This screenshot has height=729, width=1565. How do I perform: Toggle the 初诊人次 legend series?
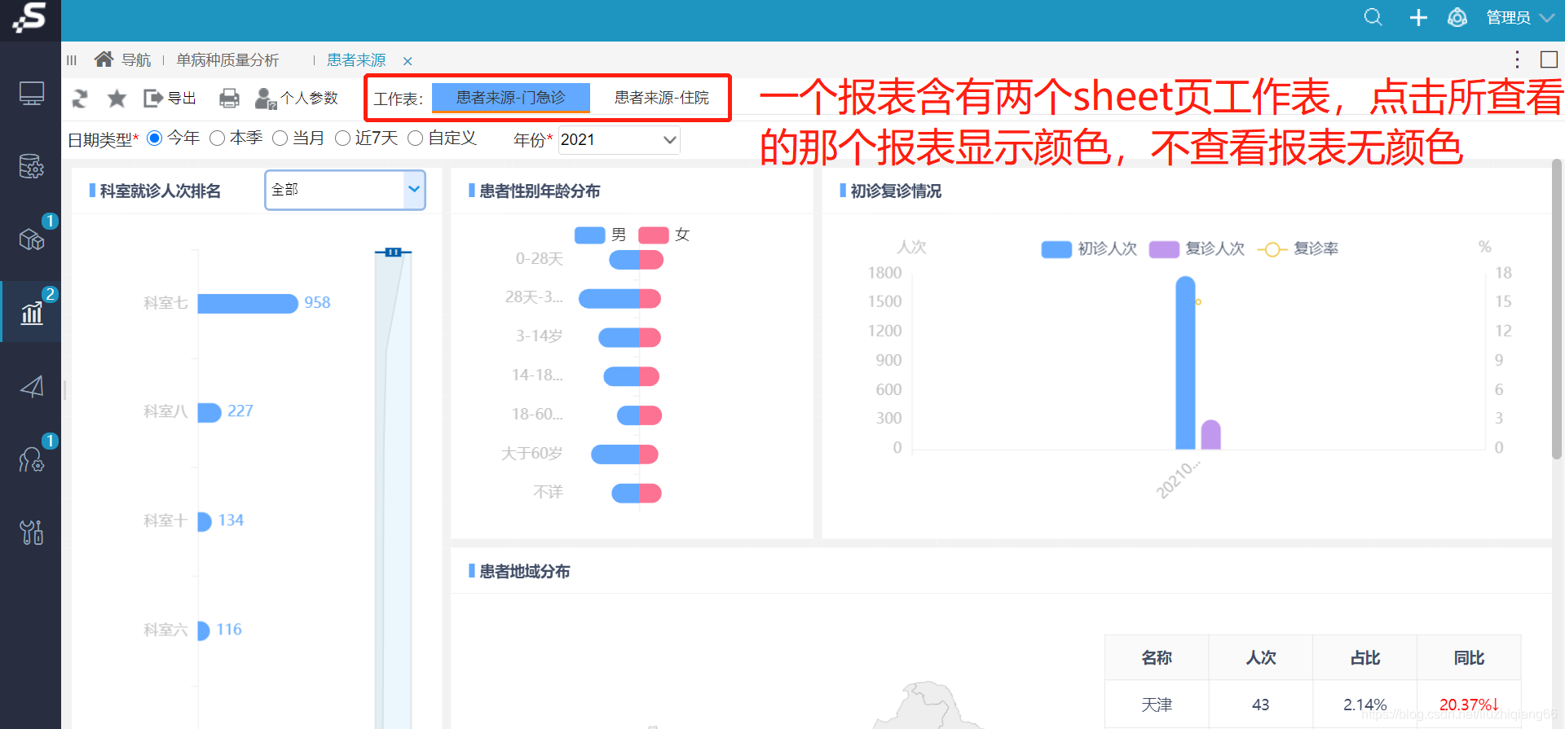[1088, 249]
